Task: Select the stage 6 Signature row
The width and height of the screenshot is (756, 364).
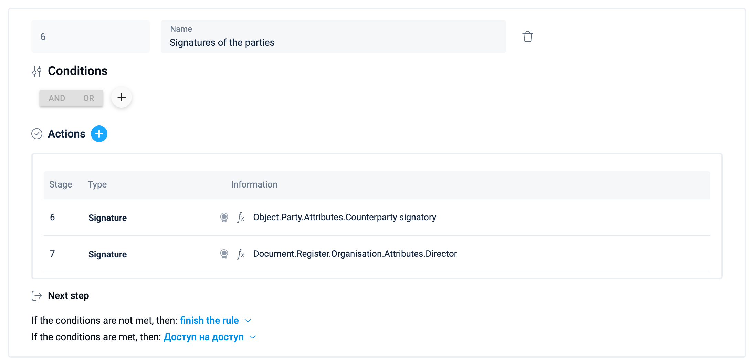Action: [x=107, y=218]
